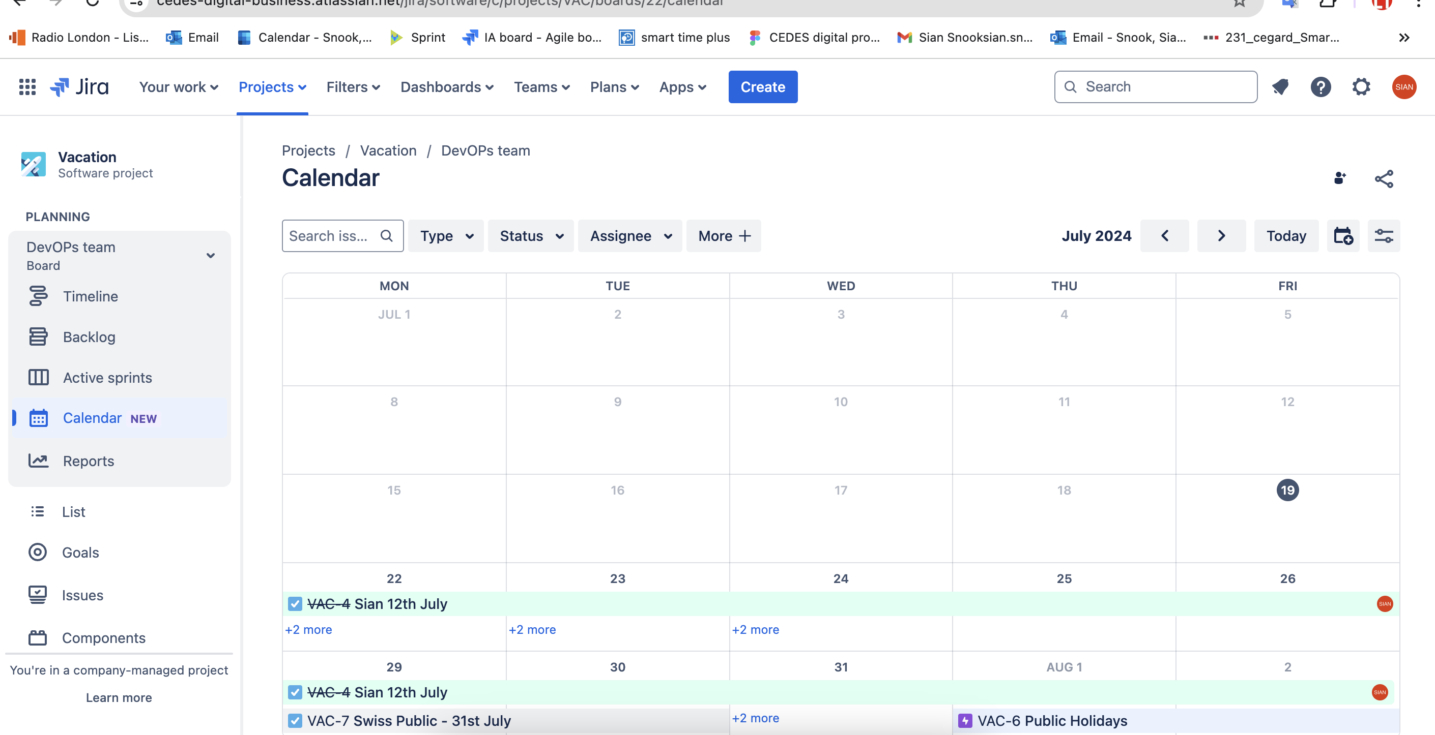
Task: Open the VAC-7 Swiss Public - 31st July issue
Action: pyautogui.click(x=506, y=721)
